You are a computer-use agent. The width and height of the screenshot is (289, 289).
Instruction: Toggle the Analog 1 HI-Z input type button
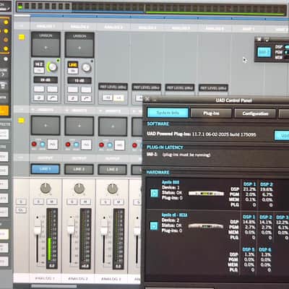39,64
